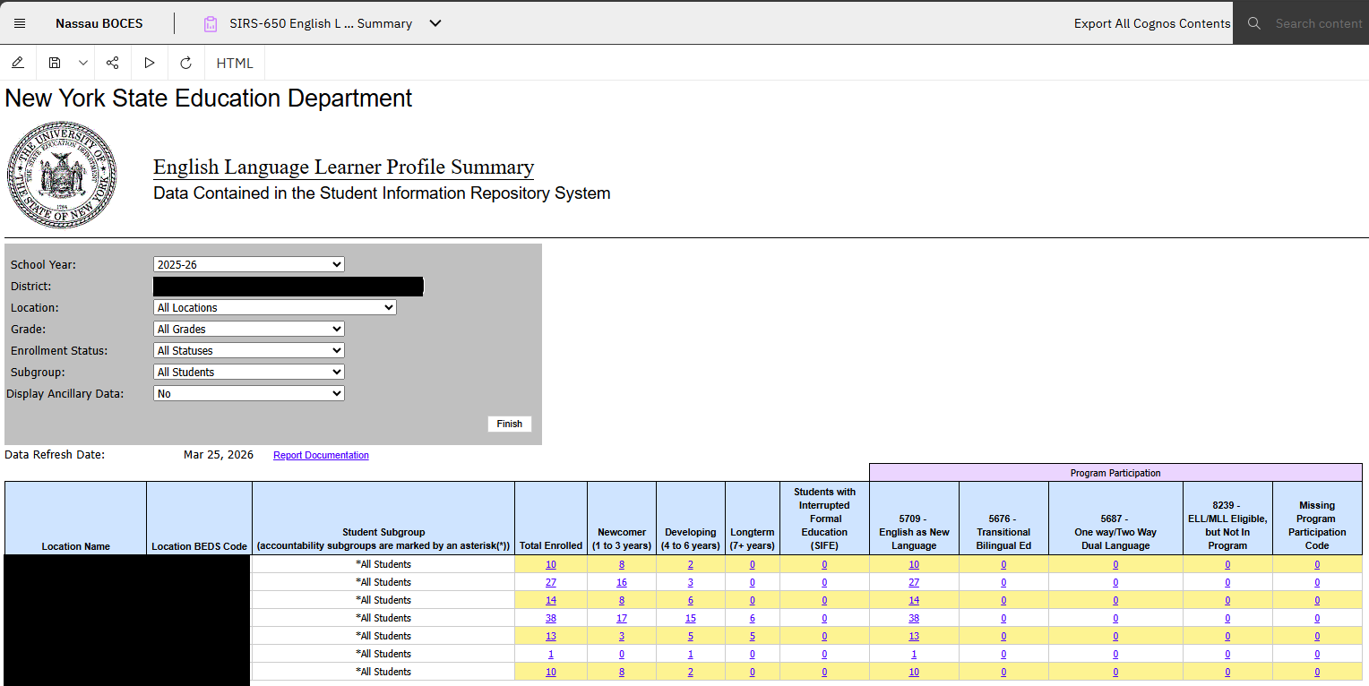Click the pencil edit icon

coord(18,63)
